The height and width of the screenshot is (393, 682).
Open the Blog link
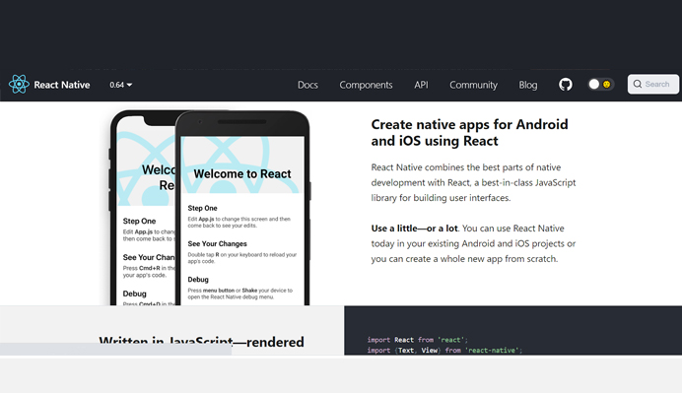tap(528, 85)
